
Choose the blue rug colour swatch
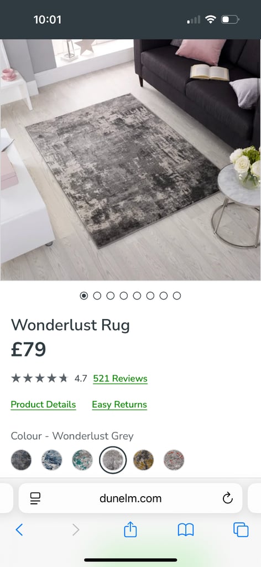pos(51,460)
